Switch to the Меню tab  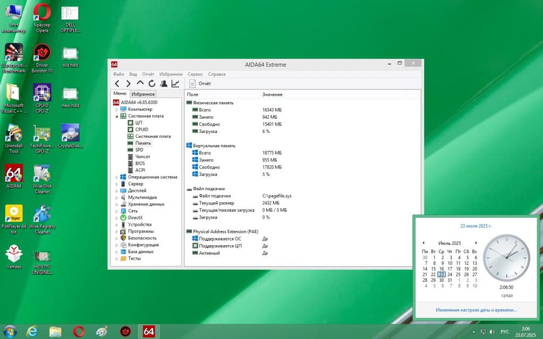(x=120, y=93)
